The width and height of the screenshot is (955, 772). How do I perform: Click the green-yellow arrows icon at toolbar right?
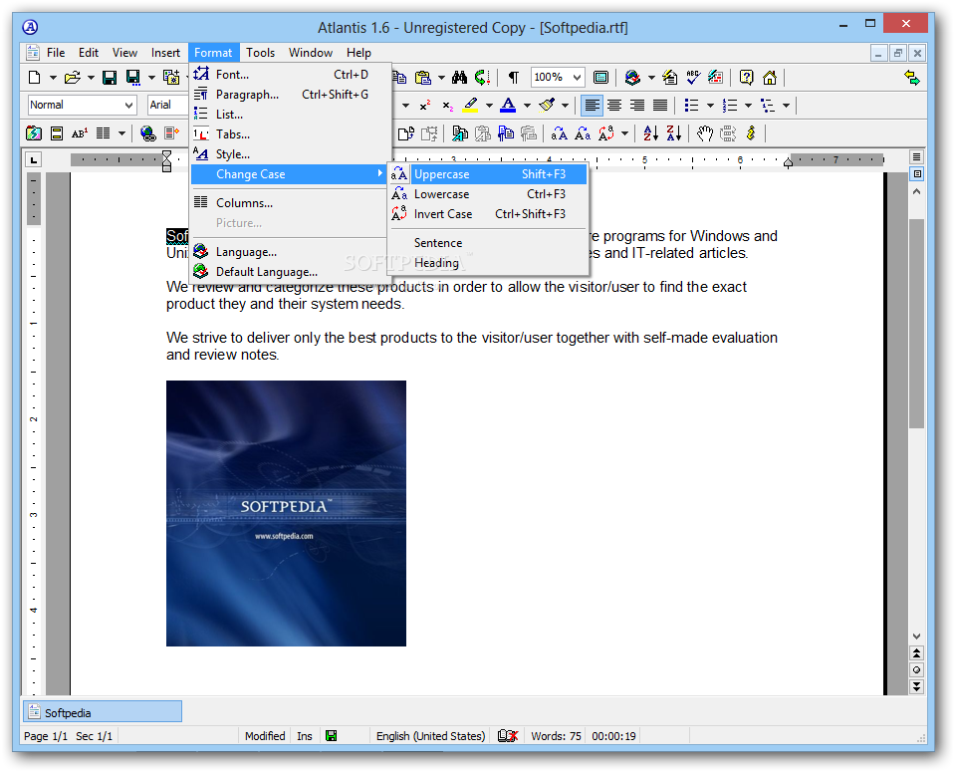(x=912, y=78)
